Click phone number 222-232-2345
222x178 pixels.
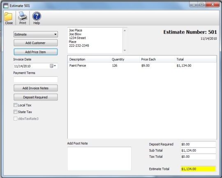pyautogui.click(x=79, y=46)
